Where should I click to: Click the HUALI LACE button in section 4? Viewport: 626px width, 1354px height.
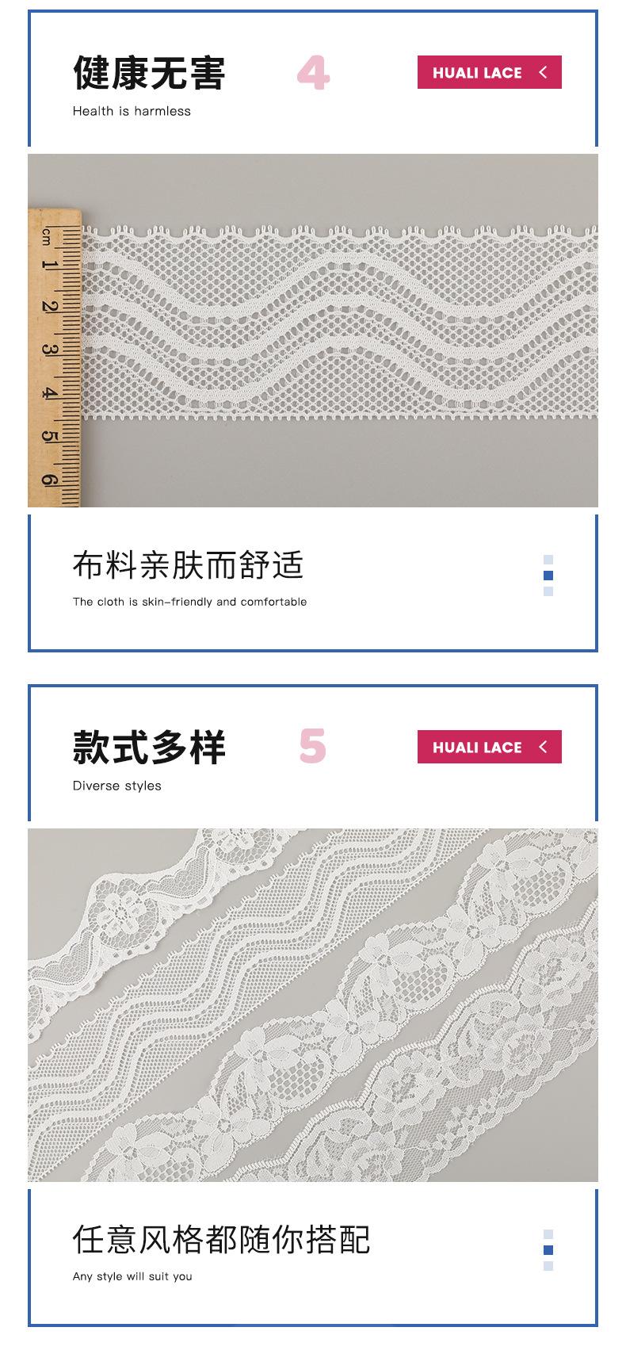pos(490,72)
